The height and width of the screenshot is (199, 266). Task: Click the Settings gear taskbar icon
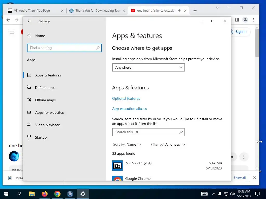pos(83,194)
